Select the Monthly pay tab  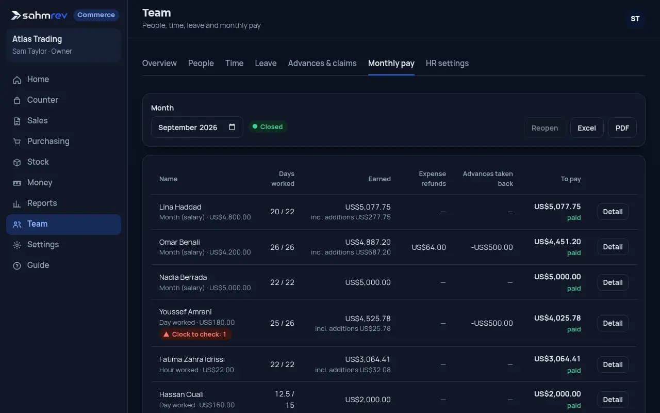coord(391,63)
